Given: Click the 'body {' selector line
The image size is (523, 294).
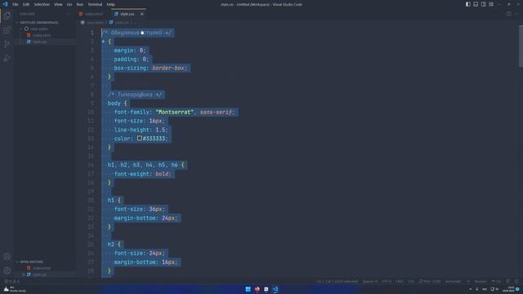Looking at the screenshot, I should click(117, 104).
